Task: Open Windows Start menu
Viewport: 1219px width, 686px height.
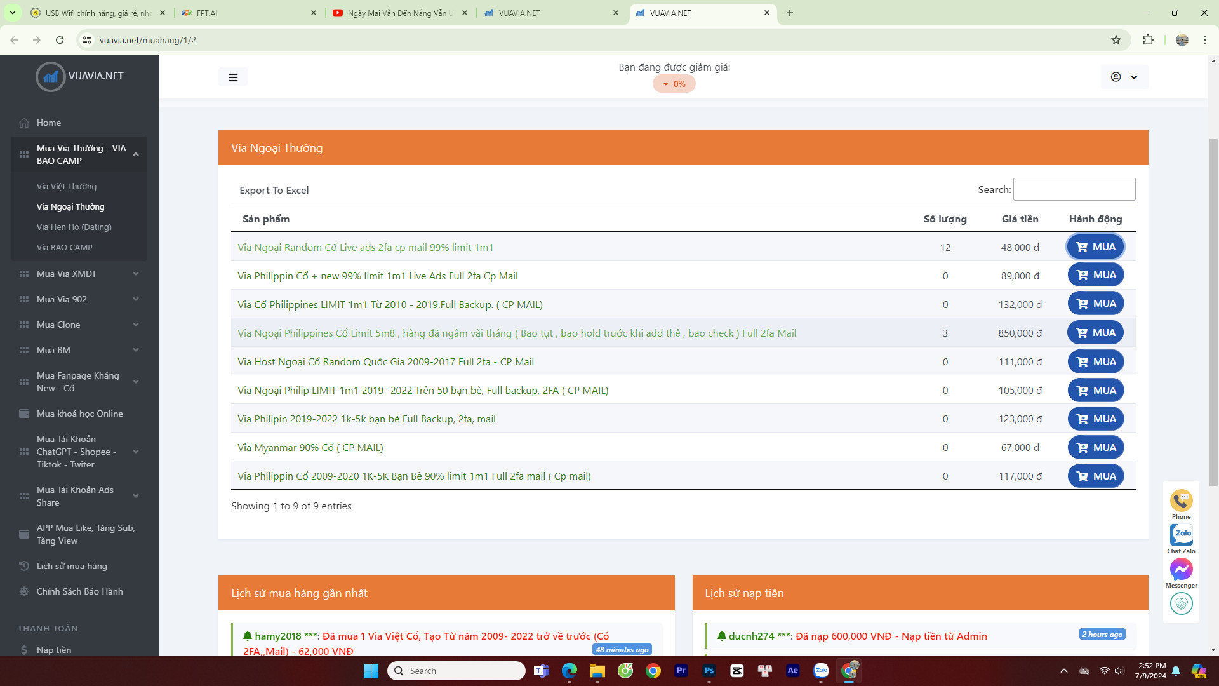Action: tap(371, 671)
